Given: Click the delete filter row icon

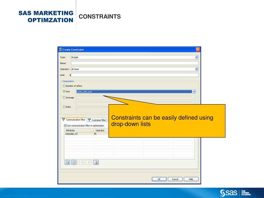Looking at the screenshot, I should point(74,162).
